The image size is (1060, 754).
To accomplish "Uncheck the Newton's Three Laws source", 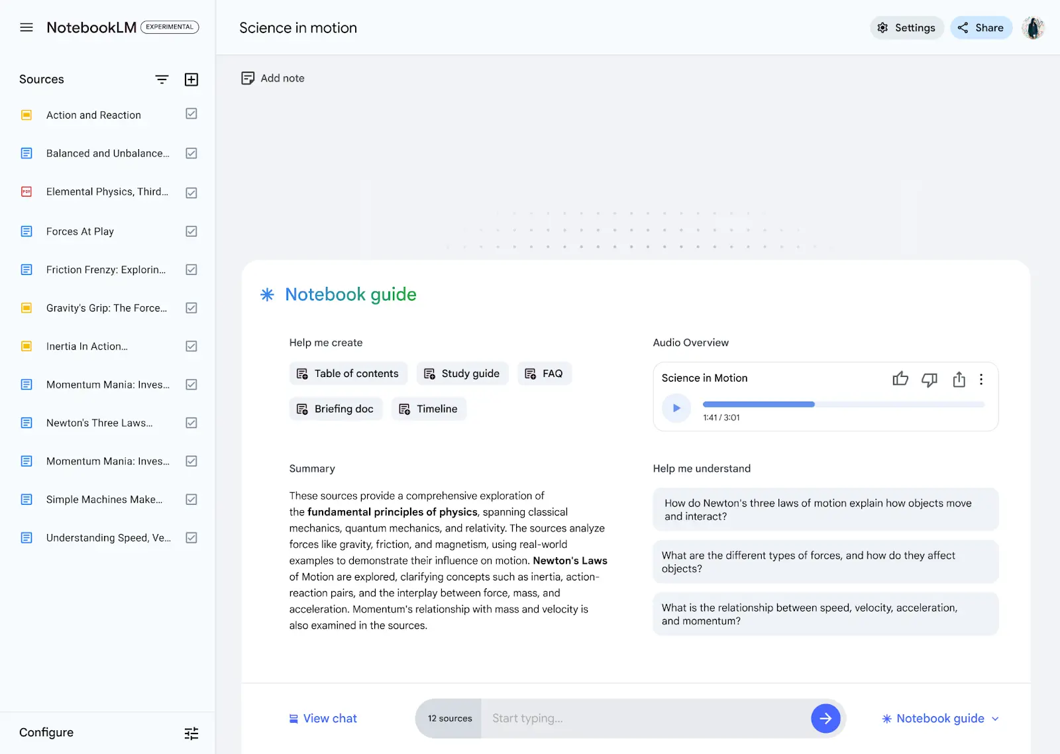I will tap(191, 423).
